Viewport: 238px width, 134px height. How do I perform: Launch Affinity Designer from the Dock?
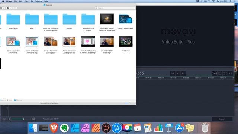[x=75, y=128]
